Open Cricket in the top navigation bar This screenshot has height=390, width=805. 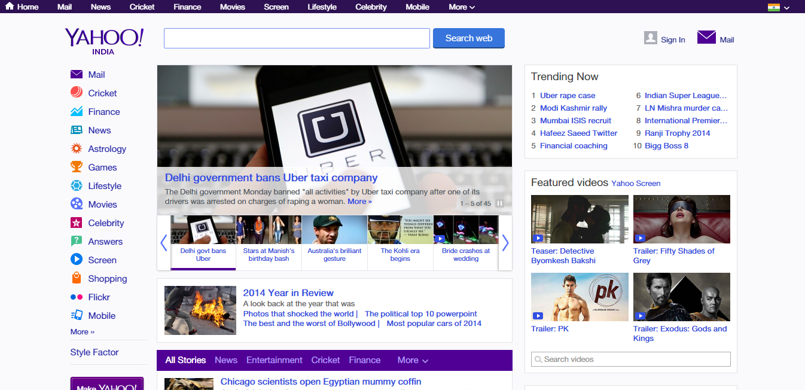[x=142, y=7]
